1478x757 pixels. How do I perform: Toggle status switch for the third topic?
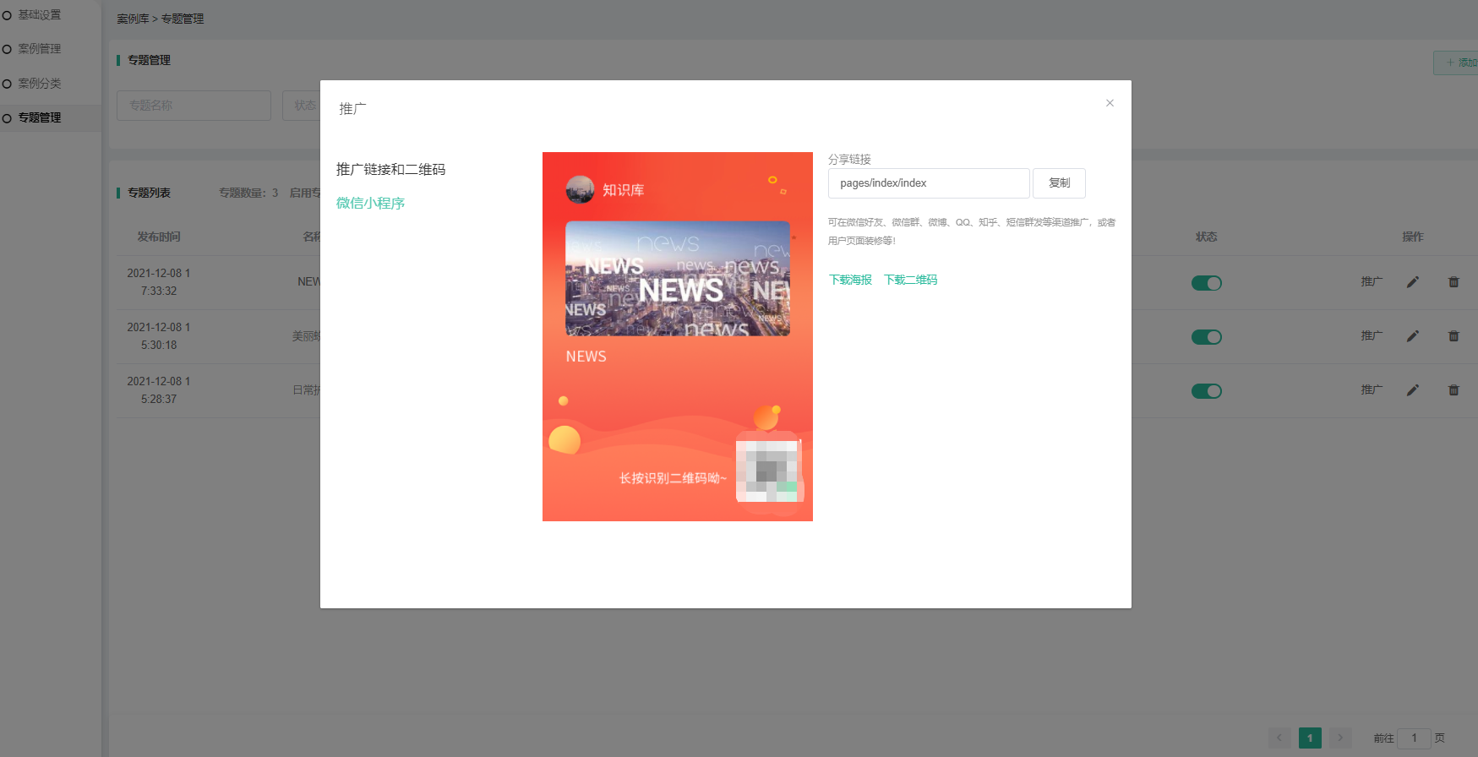[1206, 391]
